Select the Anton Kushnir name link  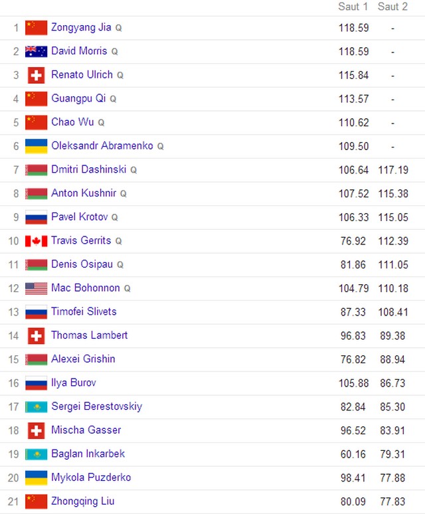coord(84,193)
